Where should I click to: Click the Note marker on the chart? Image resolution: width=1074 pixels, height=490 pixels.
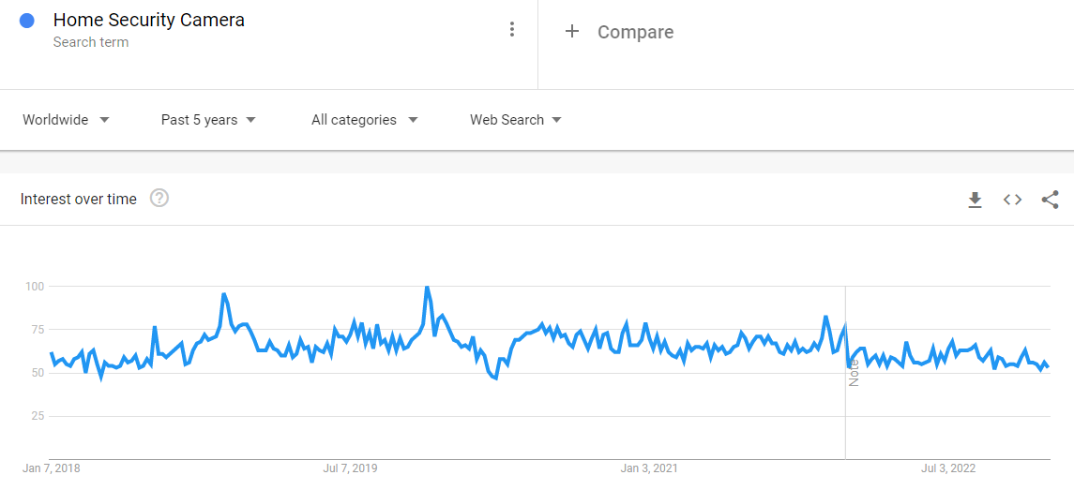tap(854, 373)
